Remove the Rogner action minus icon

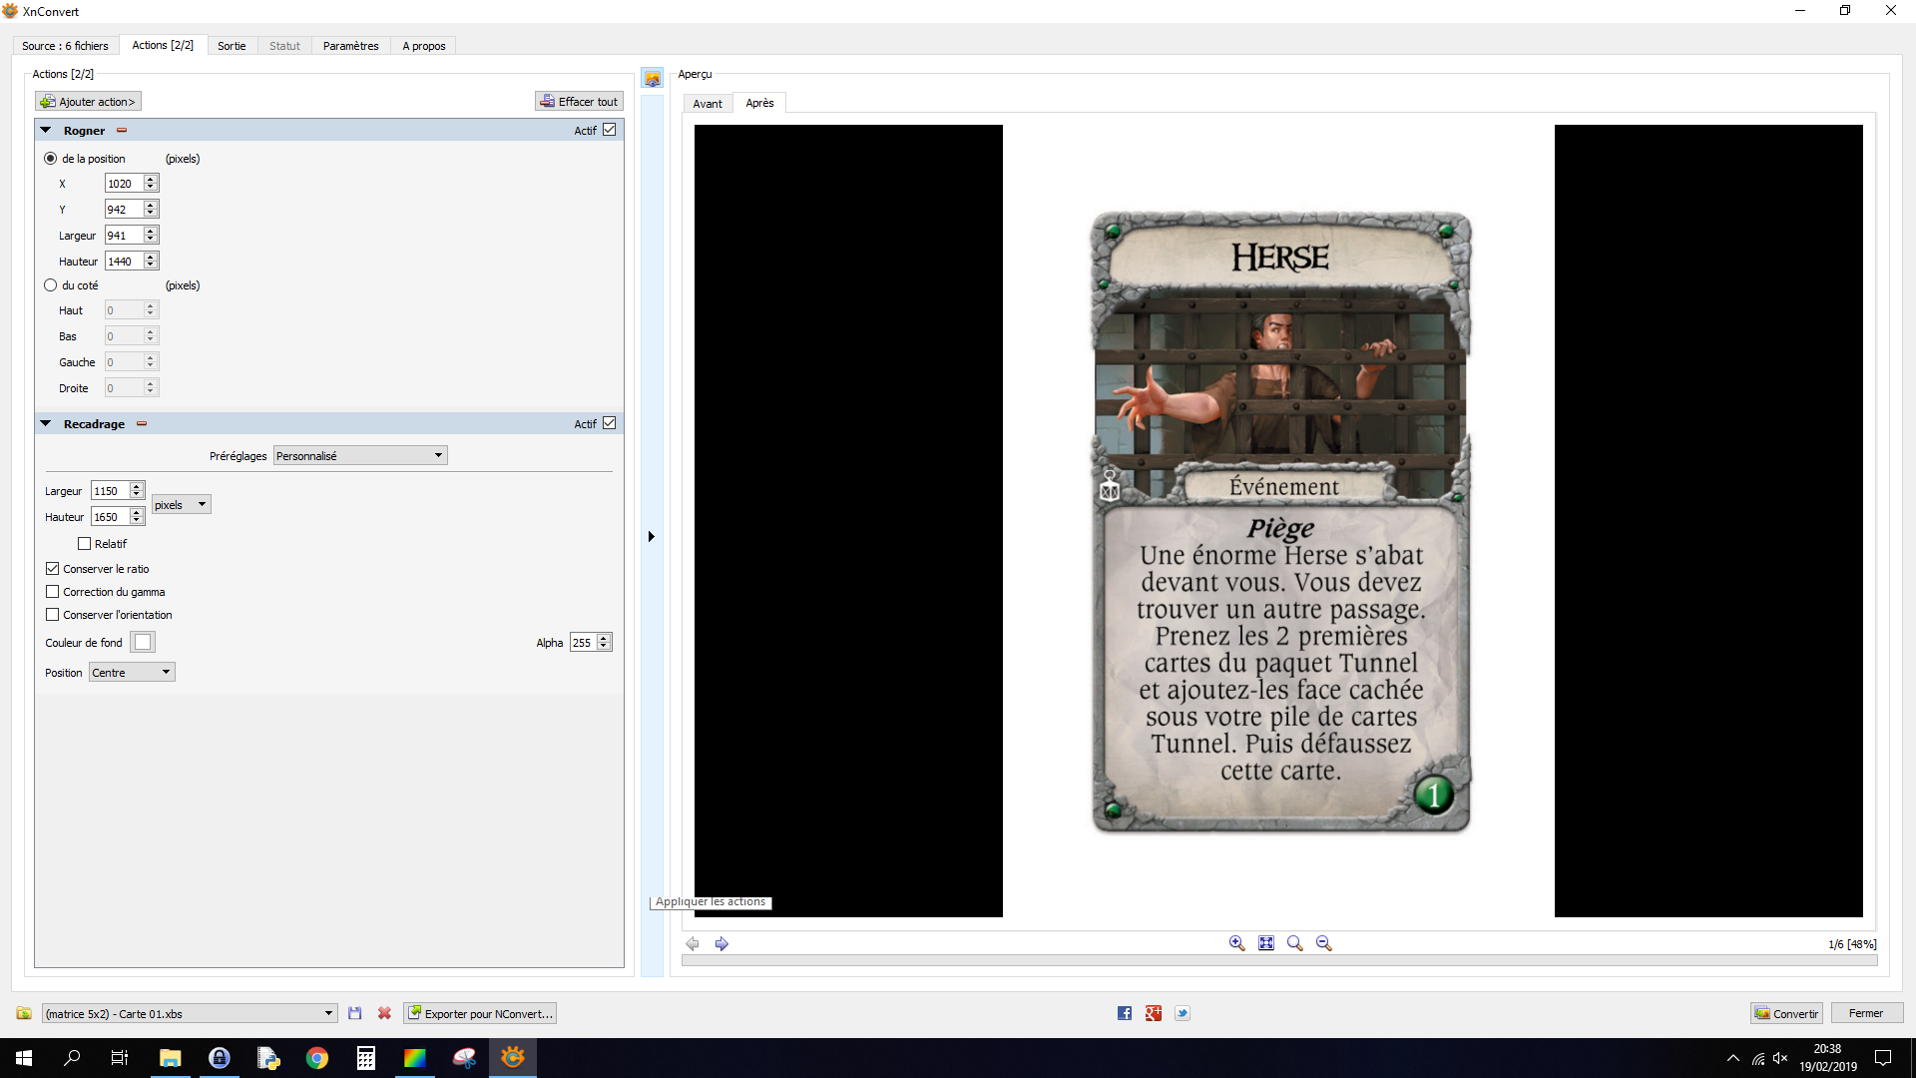coord(122,131)
